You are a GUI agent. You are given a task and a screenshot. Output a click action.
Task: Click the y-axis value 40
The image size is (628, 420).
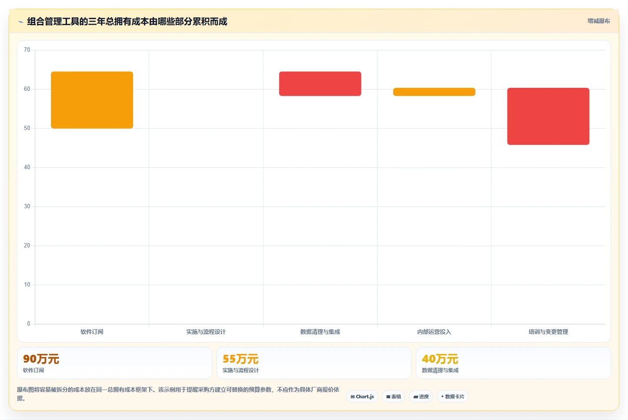[x=27, y=167]
